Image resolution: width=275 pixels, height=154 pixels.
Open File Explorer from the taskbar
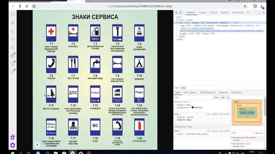pyautogui.click(x=56, y=153)
